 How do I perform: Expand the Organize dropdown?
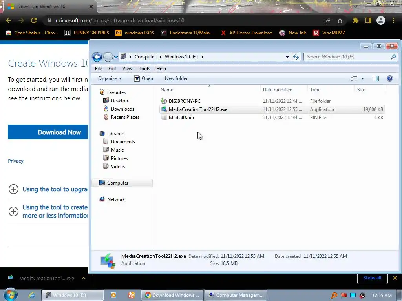point(110,78)
